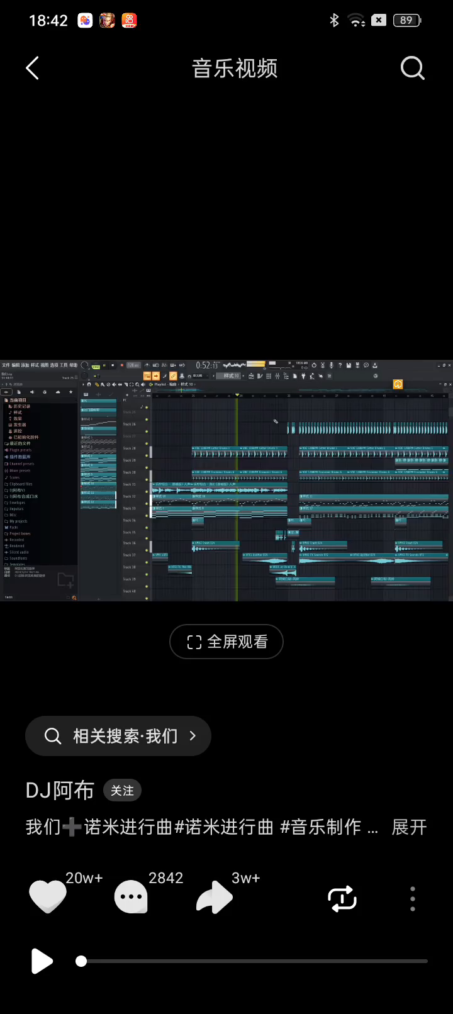Open the 相关搜索·我们 related search chip

(x=118, y=736)
